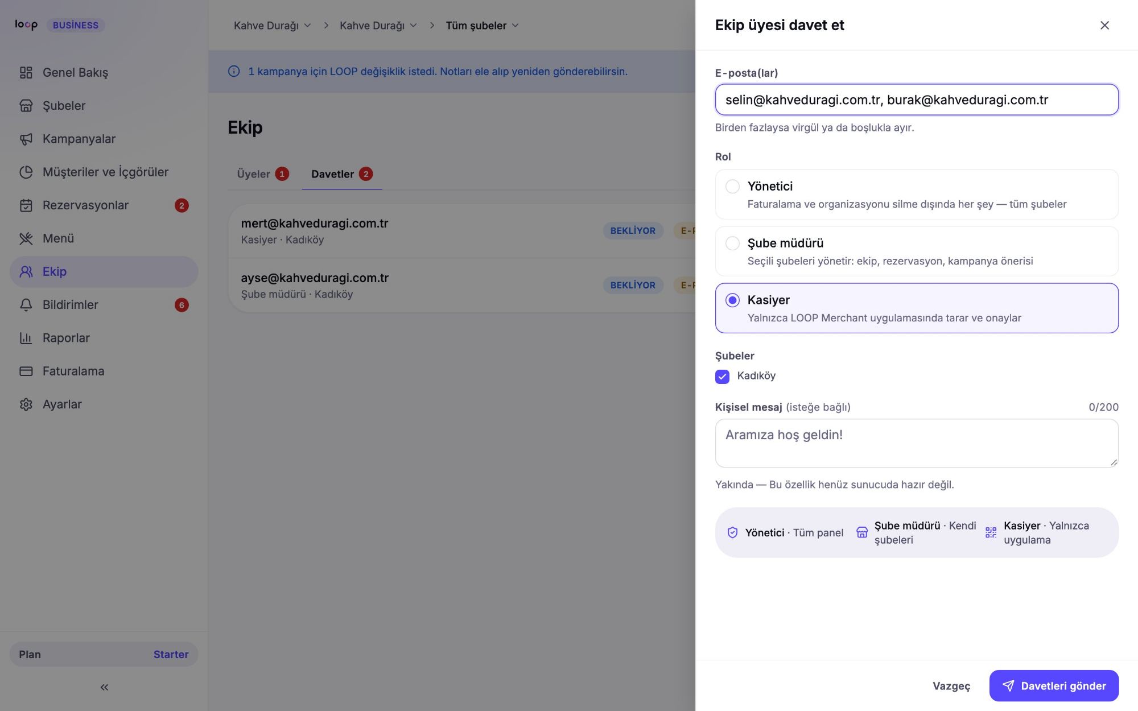Open the Tüm şubeler branch dropdown
This screenshot has height=711, width=1138.
click(x=482, y=26)
